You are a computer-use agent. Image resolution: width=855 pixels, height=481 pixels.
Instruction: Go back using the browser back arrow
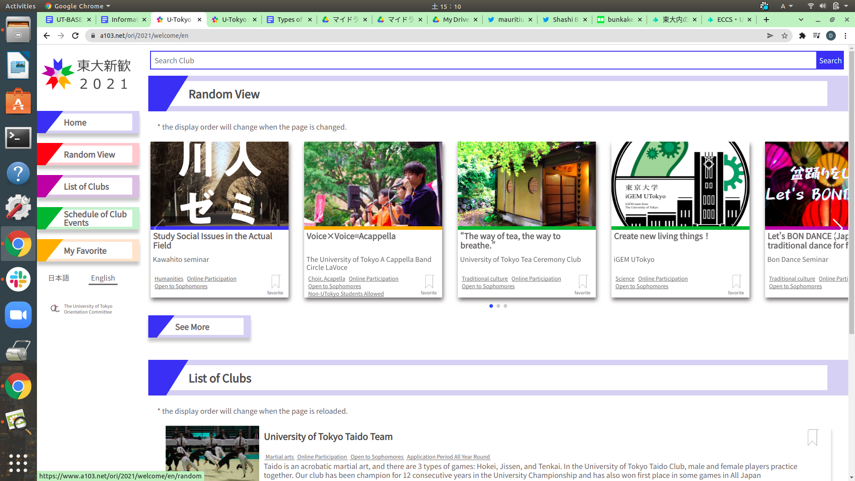(x=47, y=36)
